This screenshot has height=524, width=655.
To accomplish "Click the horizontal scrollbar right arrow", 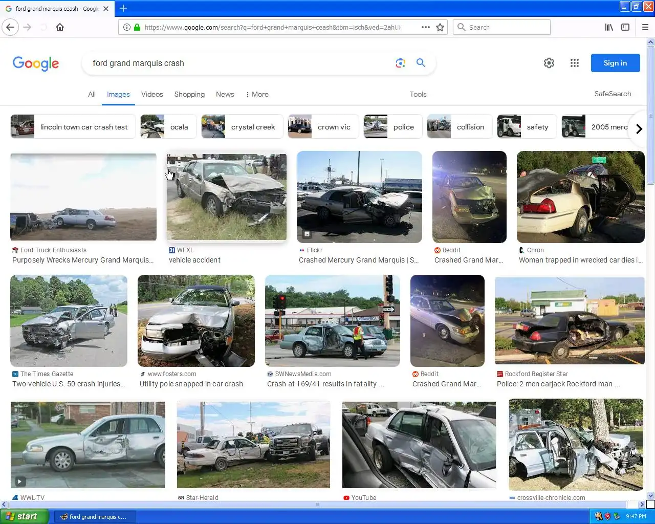I will click(642, 504).
